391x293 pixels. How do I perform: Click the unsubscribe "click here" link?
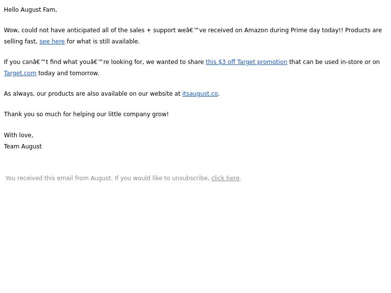(x=225, y=178)
